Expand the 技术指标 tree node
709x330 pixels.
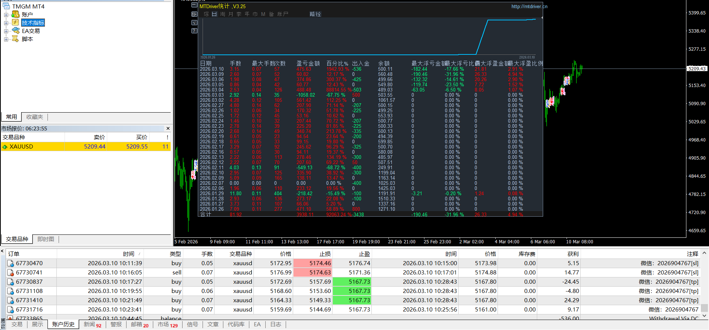6,23
